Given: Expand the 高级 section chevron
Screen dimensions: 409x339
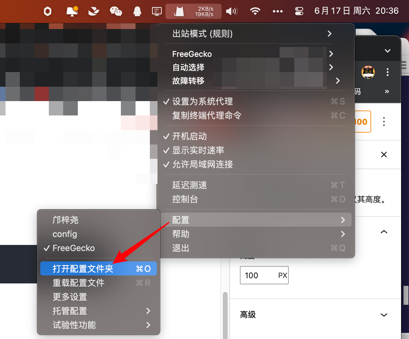Looking at the screenshot, I should (x=384, y=315).
